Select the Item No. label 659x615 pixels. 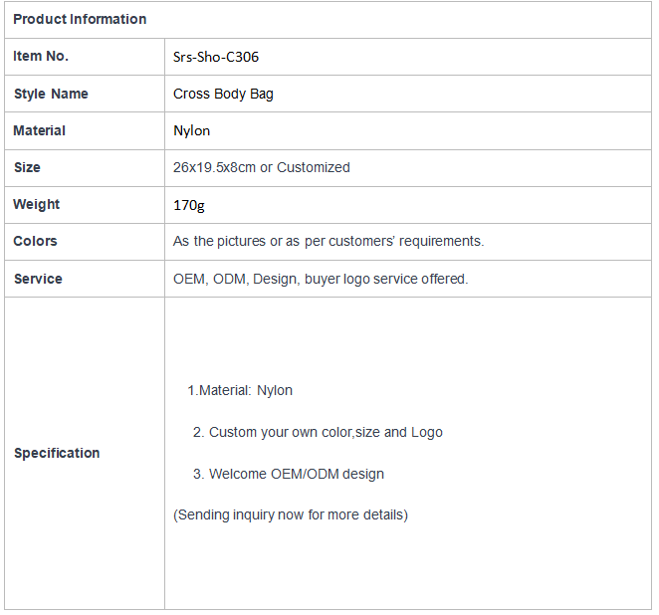pos(41,56)
